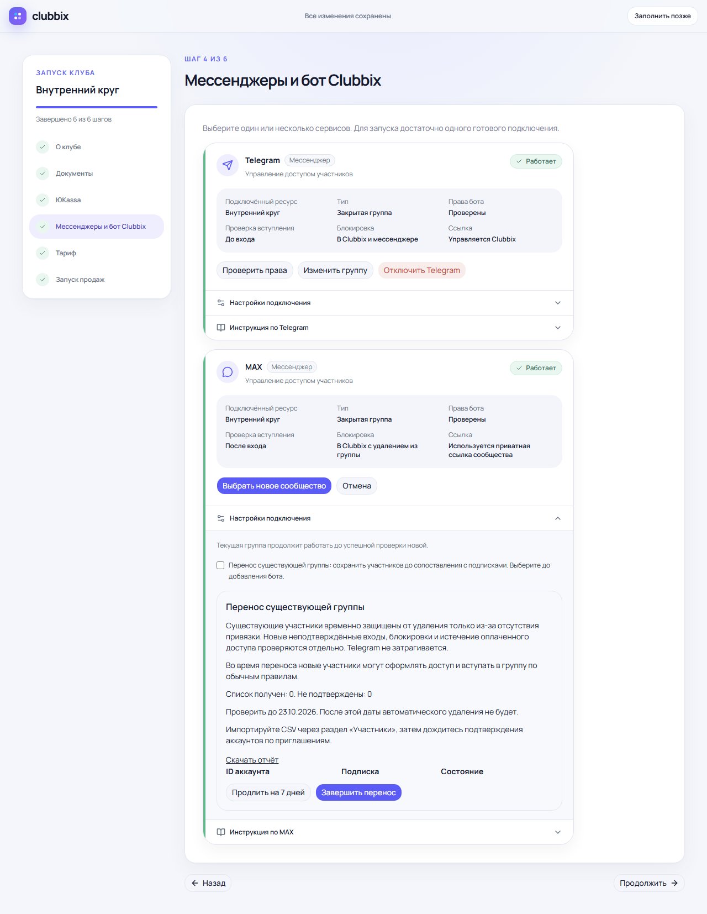The width and height of the screenshot is (707, 914).
Task: Click the Telegram paper plane icon
Action: pos(228,165)
